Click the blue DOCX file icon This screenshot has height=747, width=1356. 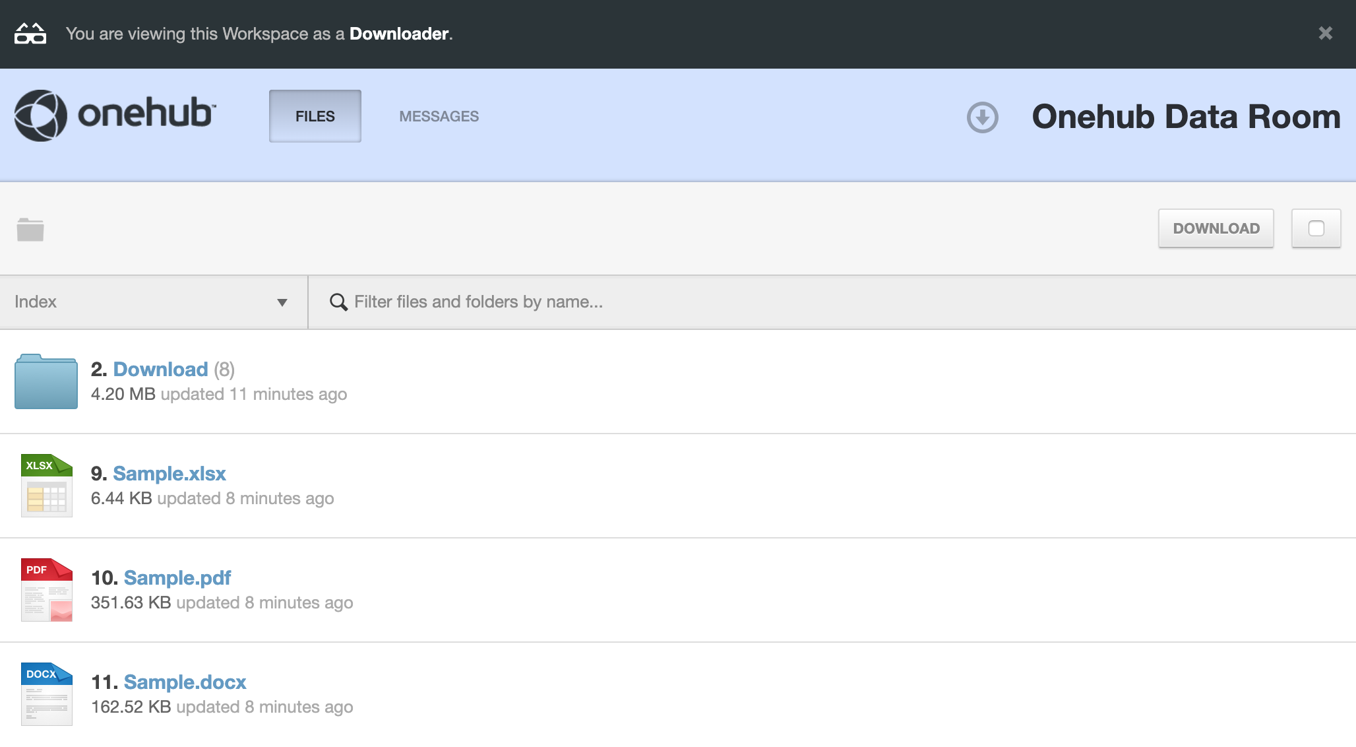point(46,694)
